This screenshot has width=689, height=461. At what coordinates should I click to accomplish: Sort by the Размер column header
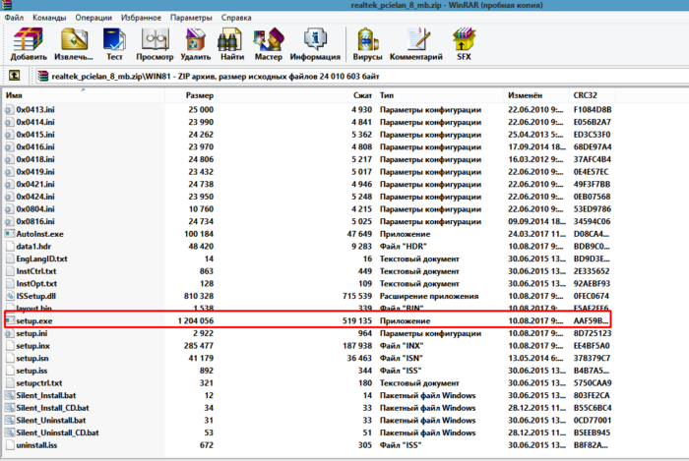pos(191,95)
